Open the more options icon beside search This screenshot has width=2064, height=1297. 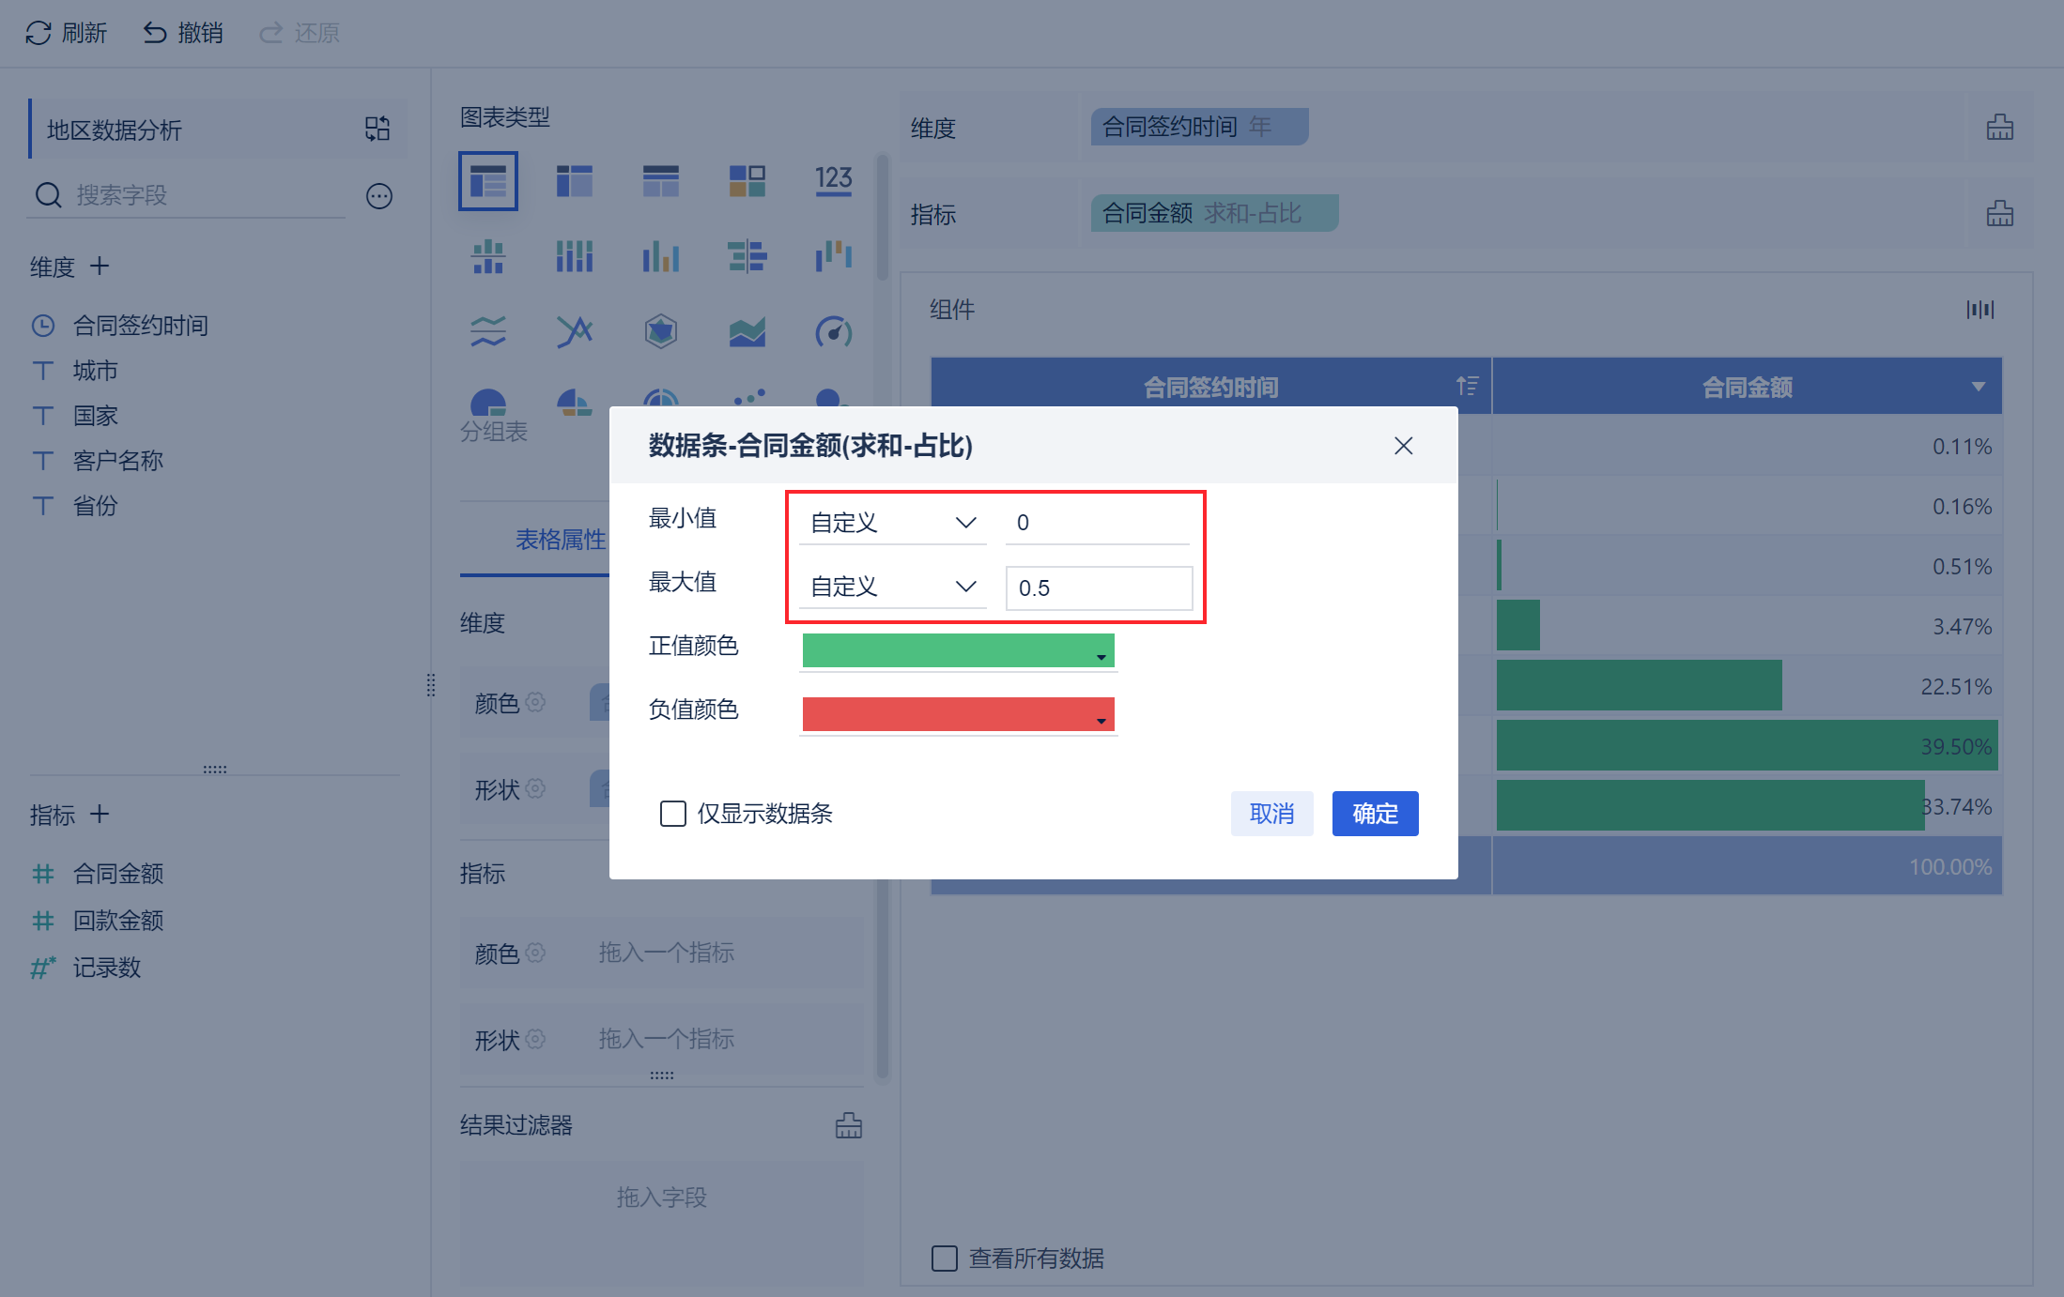pos(379,196)
